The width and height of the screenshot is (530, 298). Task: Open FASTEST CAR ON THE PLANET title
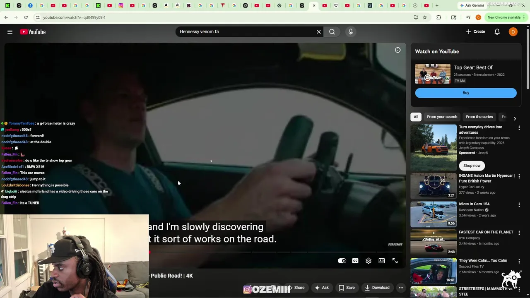point(486,232)
